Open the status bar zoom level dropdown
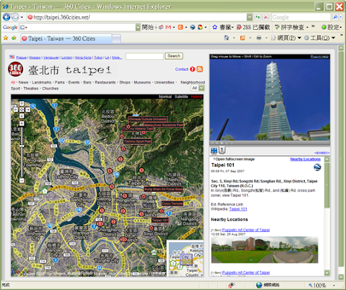Viewport: 346px width, 290px height. coord(334,285)
